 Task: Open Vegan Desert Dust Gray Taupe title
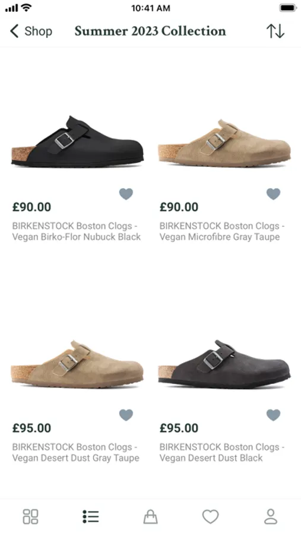coord(75,452)
